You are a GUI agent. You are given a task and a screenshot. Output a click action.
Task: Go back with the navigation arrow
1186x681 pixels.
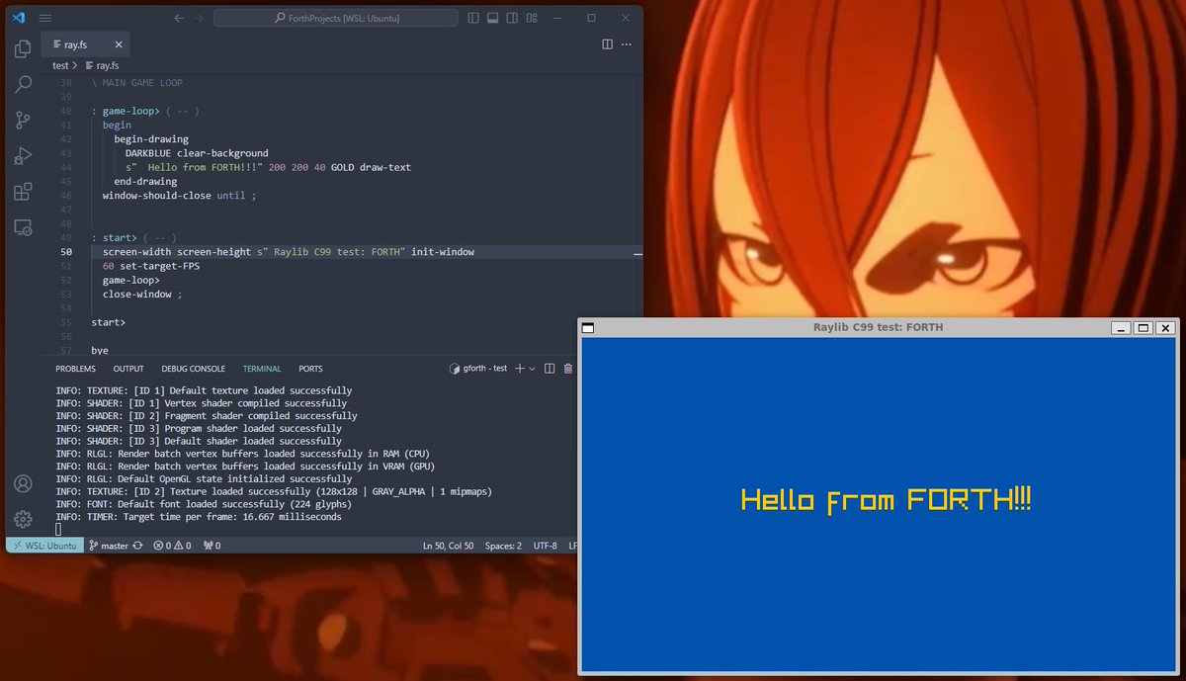pyautogui.click(x=178, y=18)
